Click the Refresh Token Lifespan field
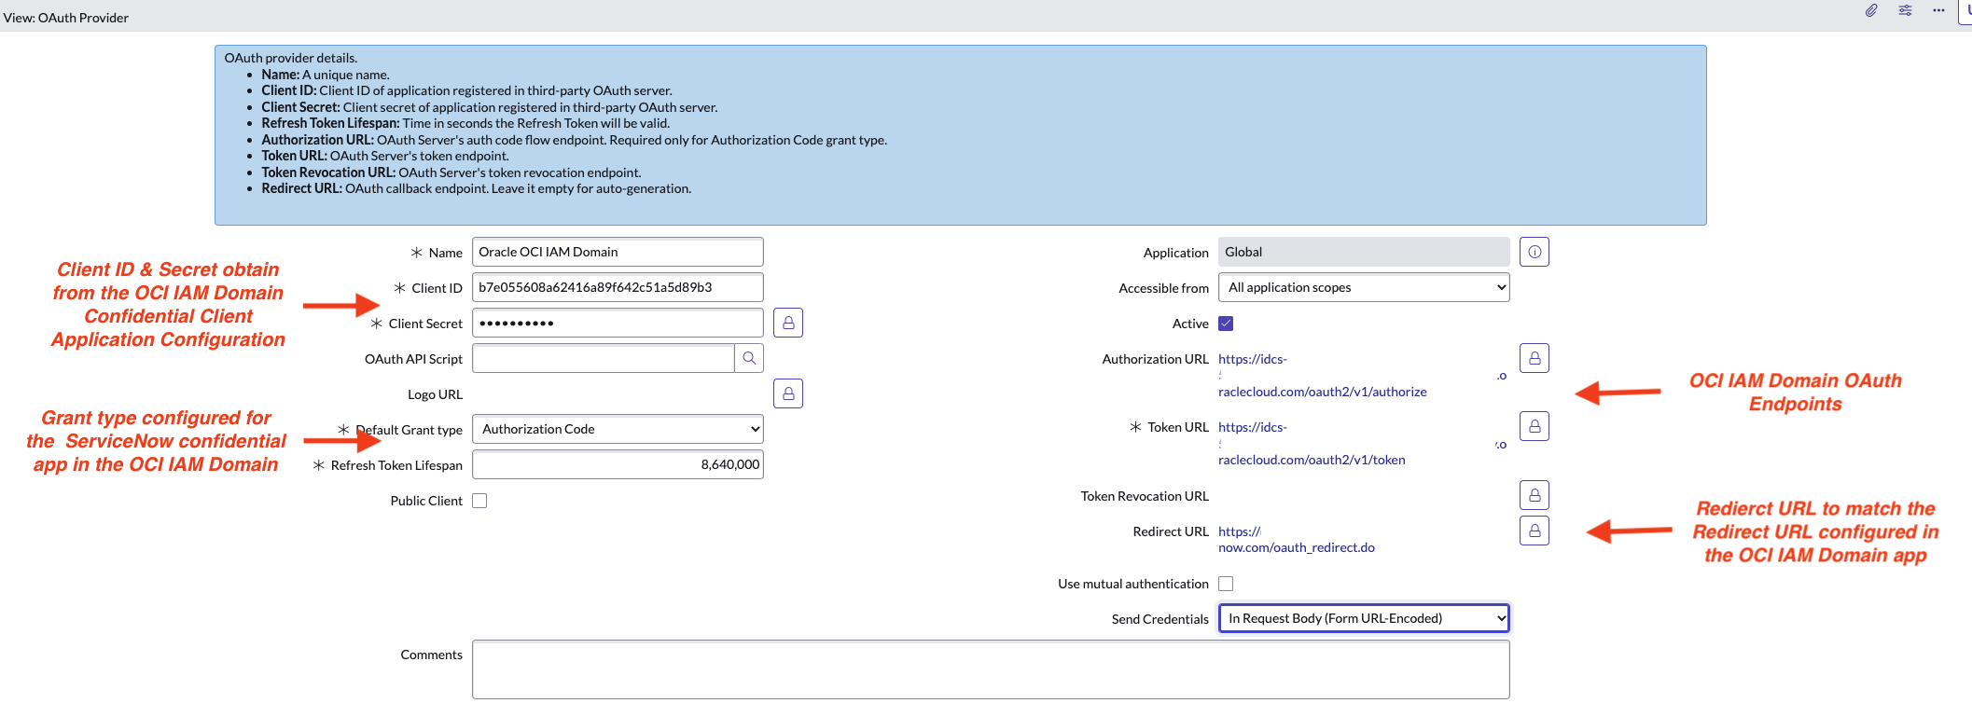This screenshot has height=717, width=1972. pos(618,464)
